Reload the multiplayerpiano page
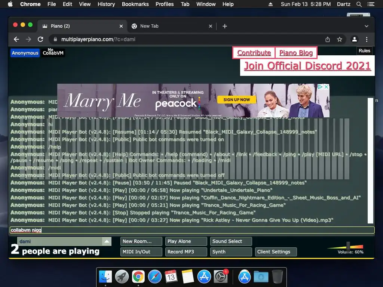 (x=40, y=39)
